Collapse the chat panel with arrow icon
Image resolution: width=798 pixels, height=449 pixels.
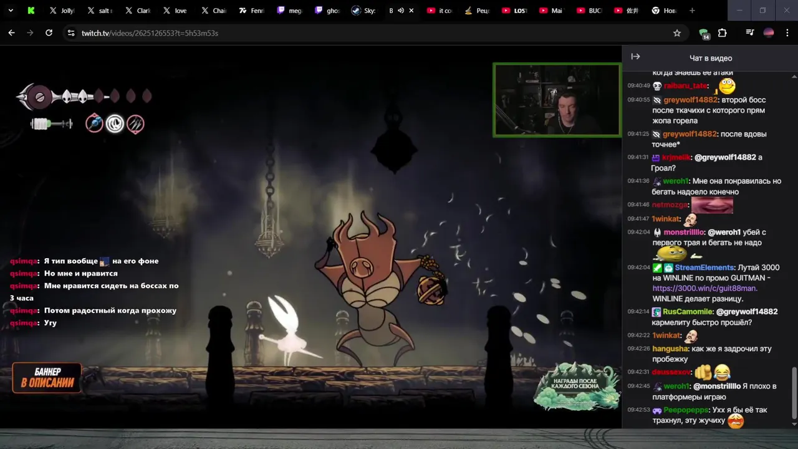click(x=635, y=57)
